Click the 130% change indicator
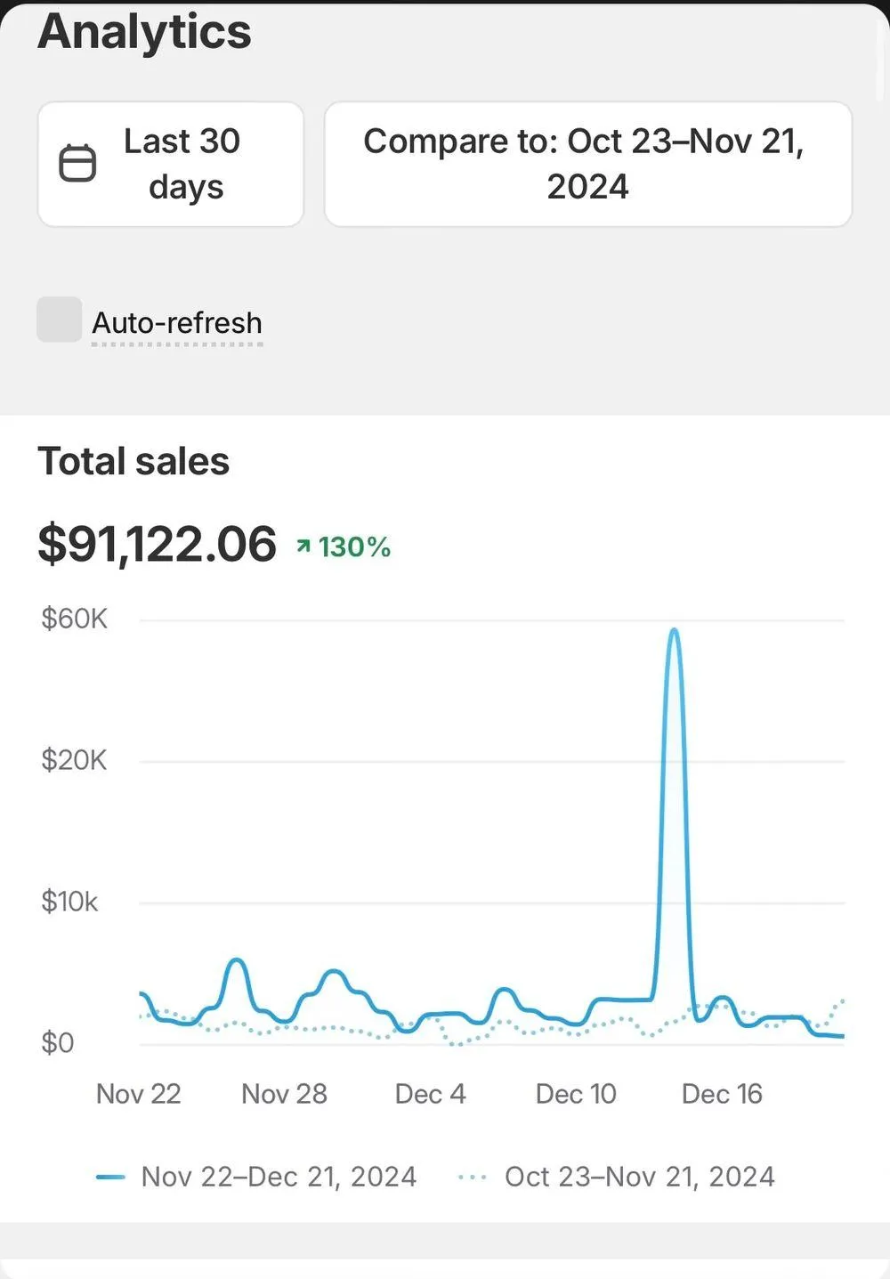The height and width of the screenshot is (1279, 890). click(x=354, y=546)
